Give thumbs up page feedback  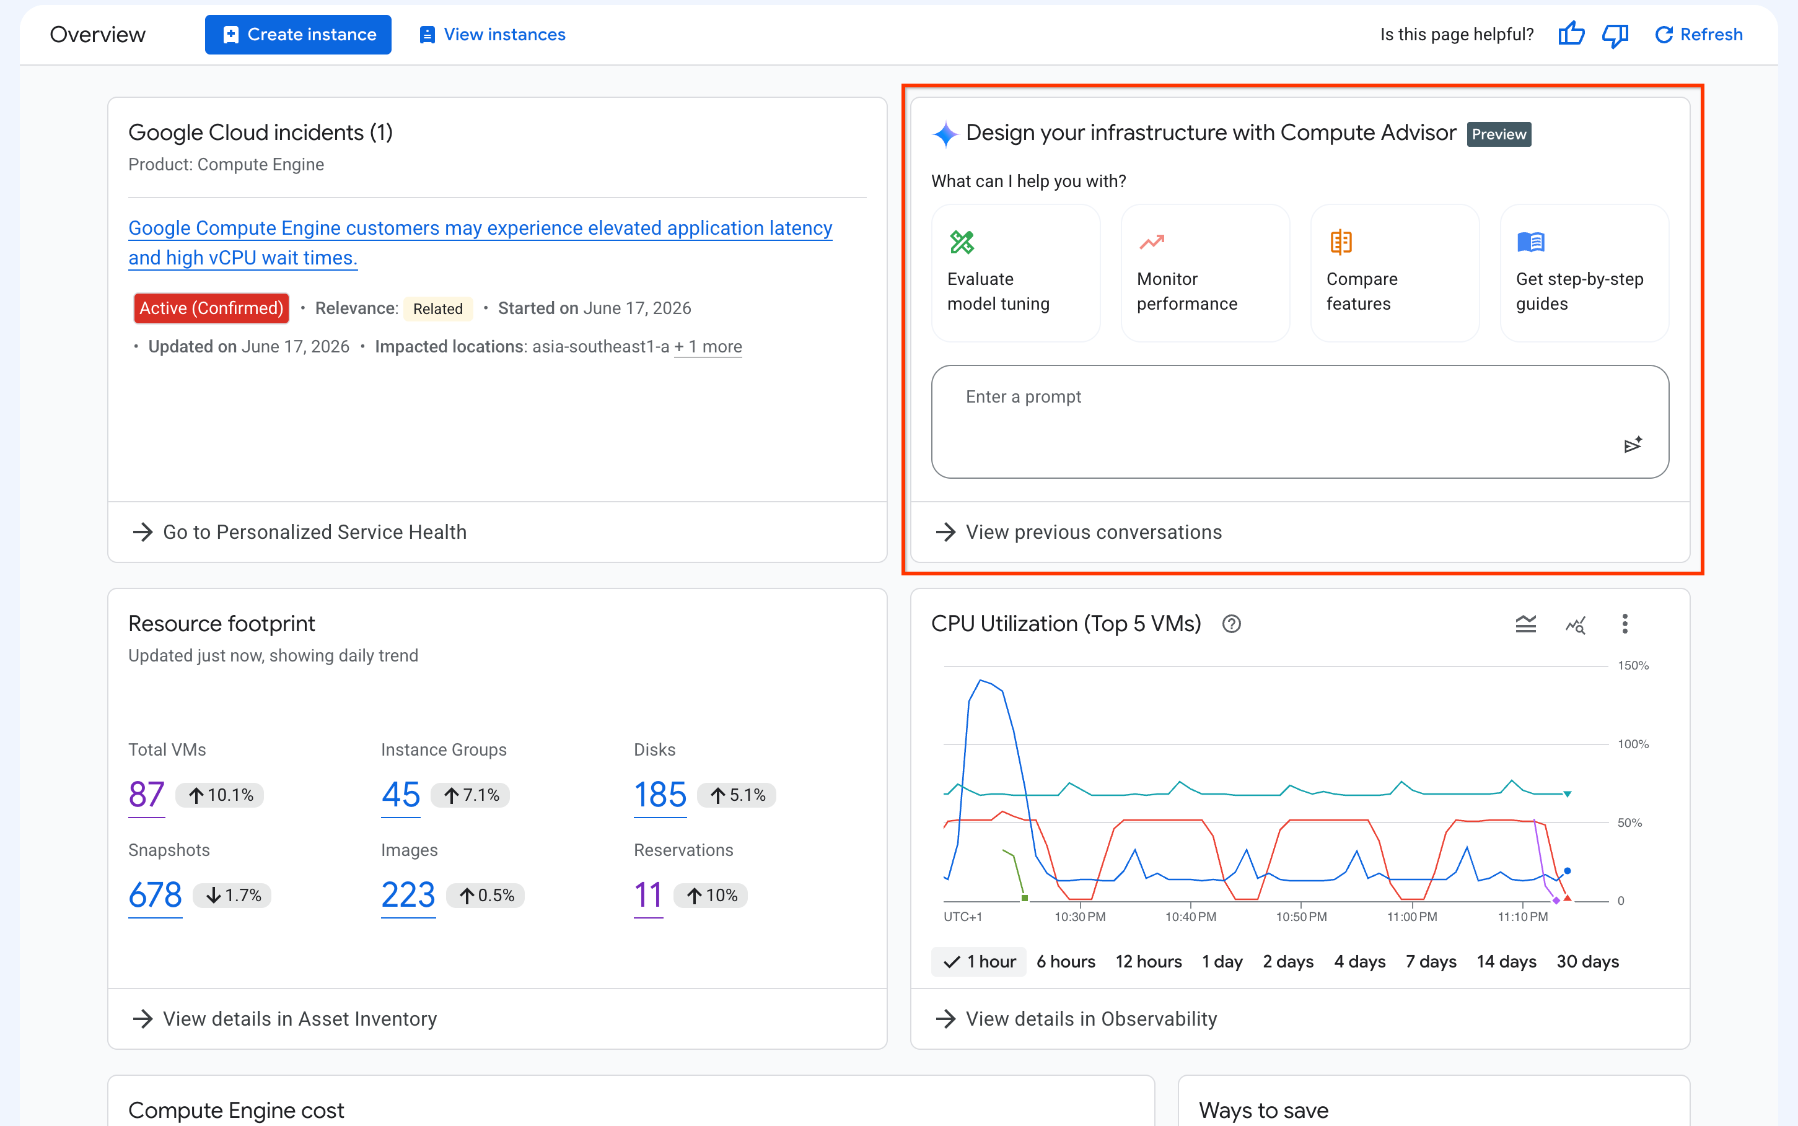[1571, 34]
